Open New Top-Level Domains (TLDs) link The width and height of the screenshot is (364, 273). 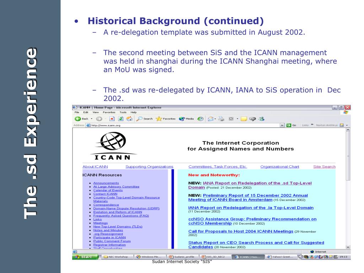[118, 226]
